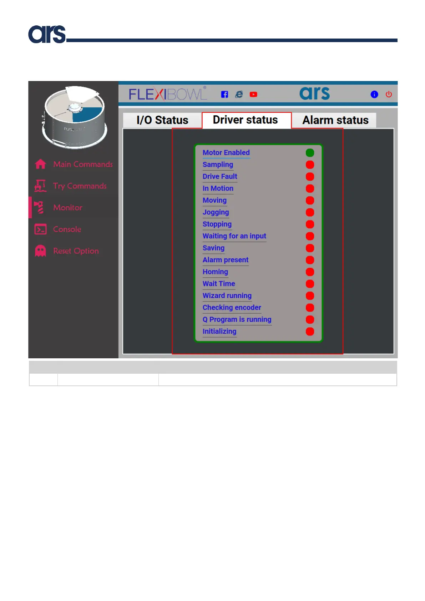Click the ars logo at page top
The image size is (425, 601).
(x=47, y=34)
